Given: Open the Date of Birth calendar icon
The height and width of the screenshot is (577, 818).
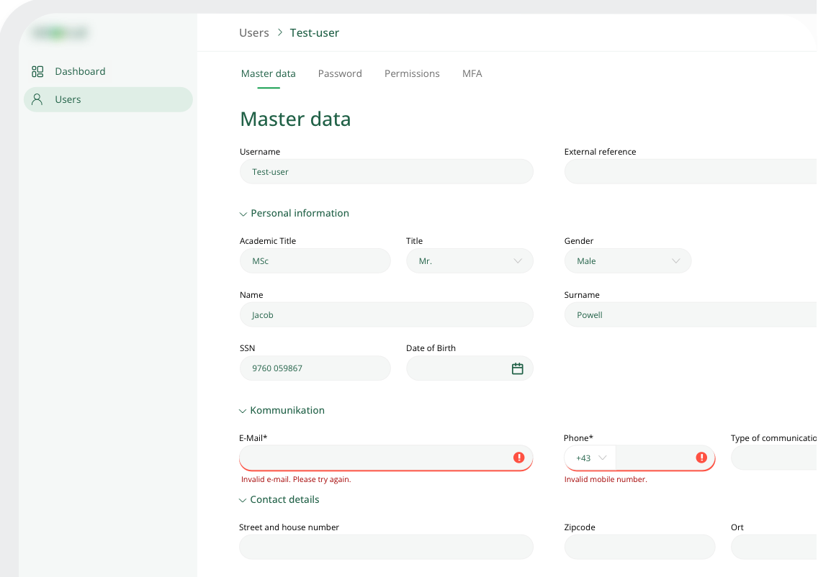Looking at the screenshot, I should tap(517, 368).
